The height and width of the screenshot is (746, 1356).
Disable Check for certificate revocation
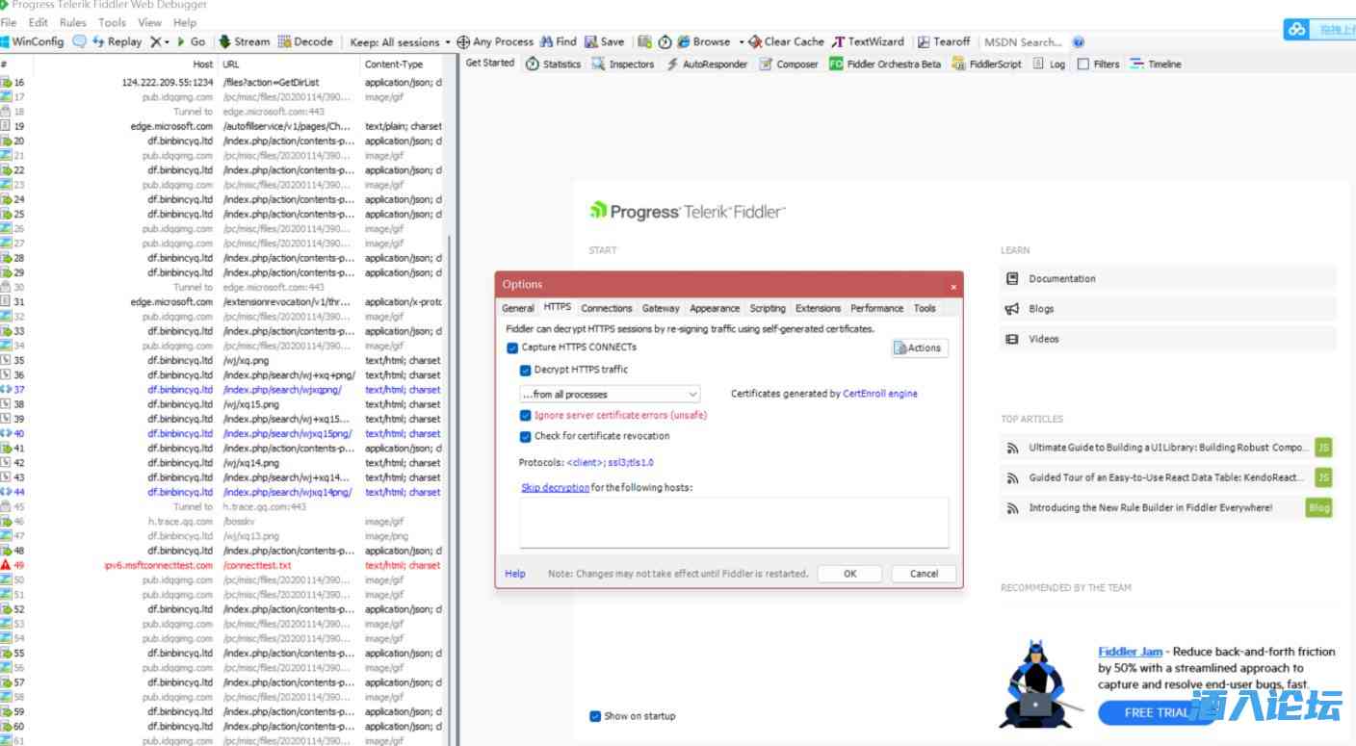526,436
